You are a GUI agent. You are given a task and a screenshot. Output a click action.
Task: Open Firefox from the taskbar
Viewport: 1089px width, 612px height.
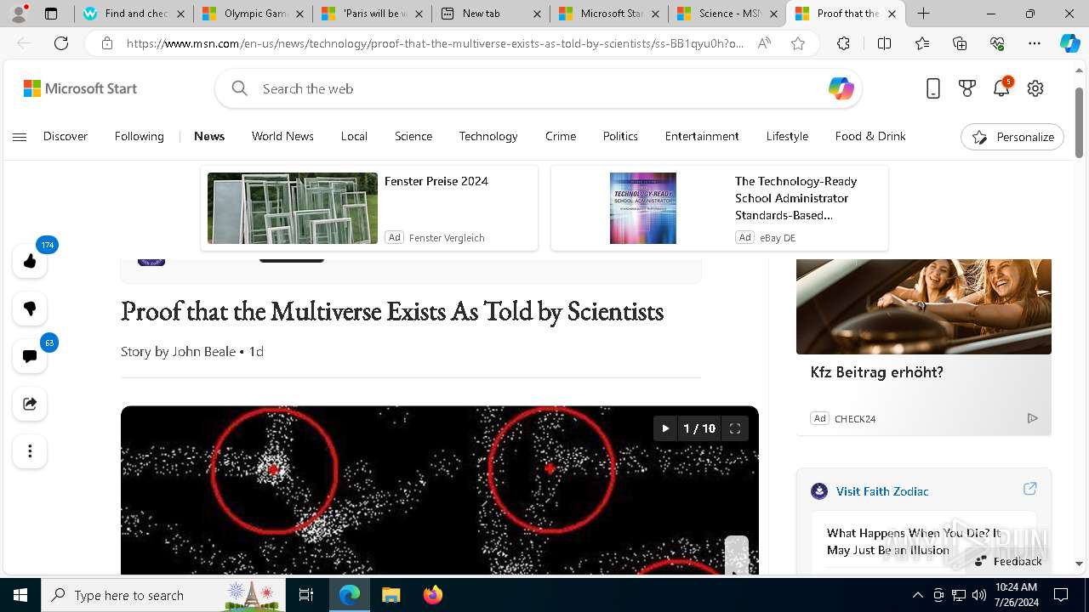tap(433, 595)
